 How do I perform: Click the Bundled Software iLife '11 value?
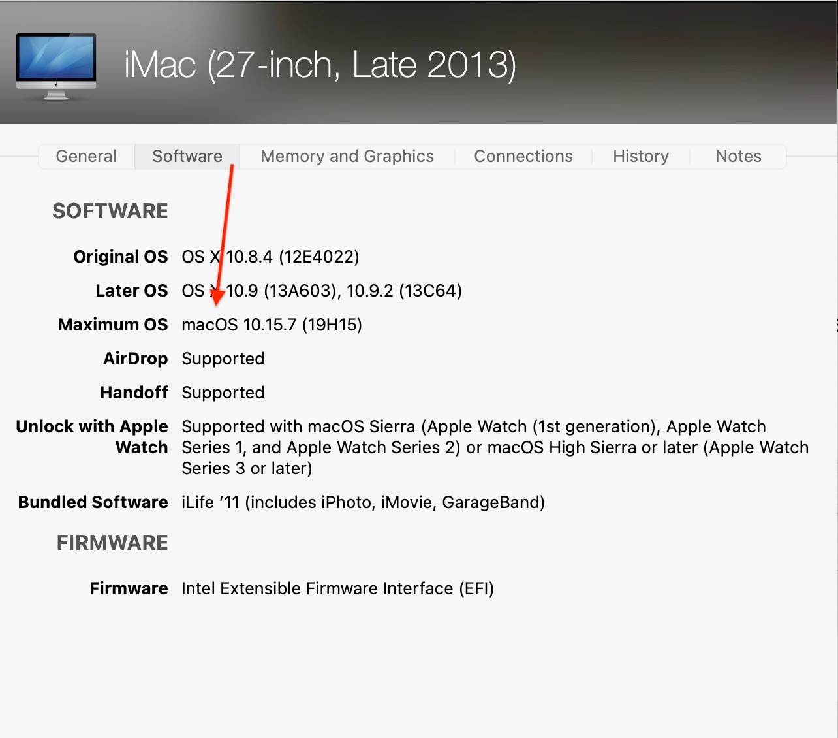pyautogui.click(x=363, y=502)
